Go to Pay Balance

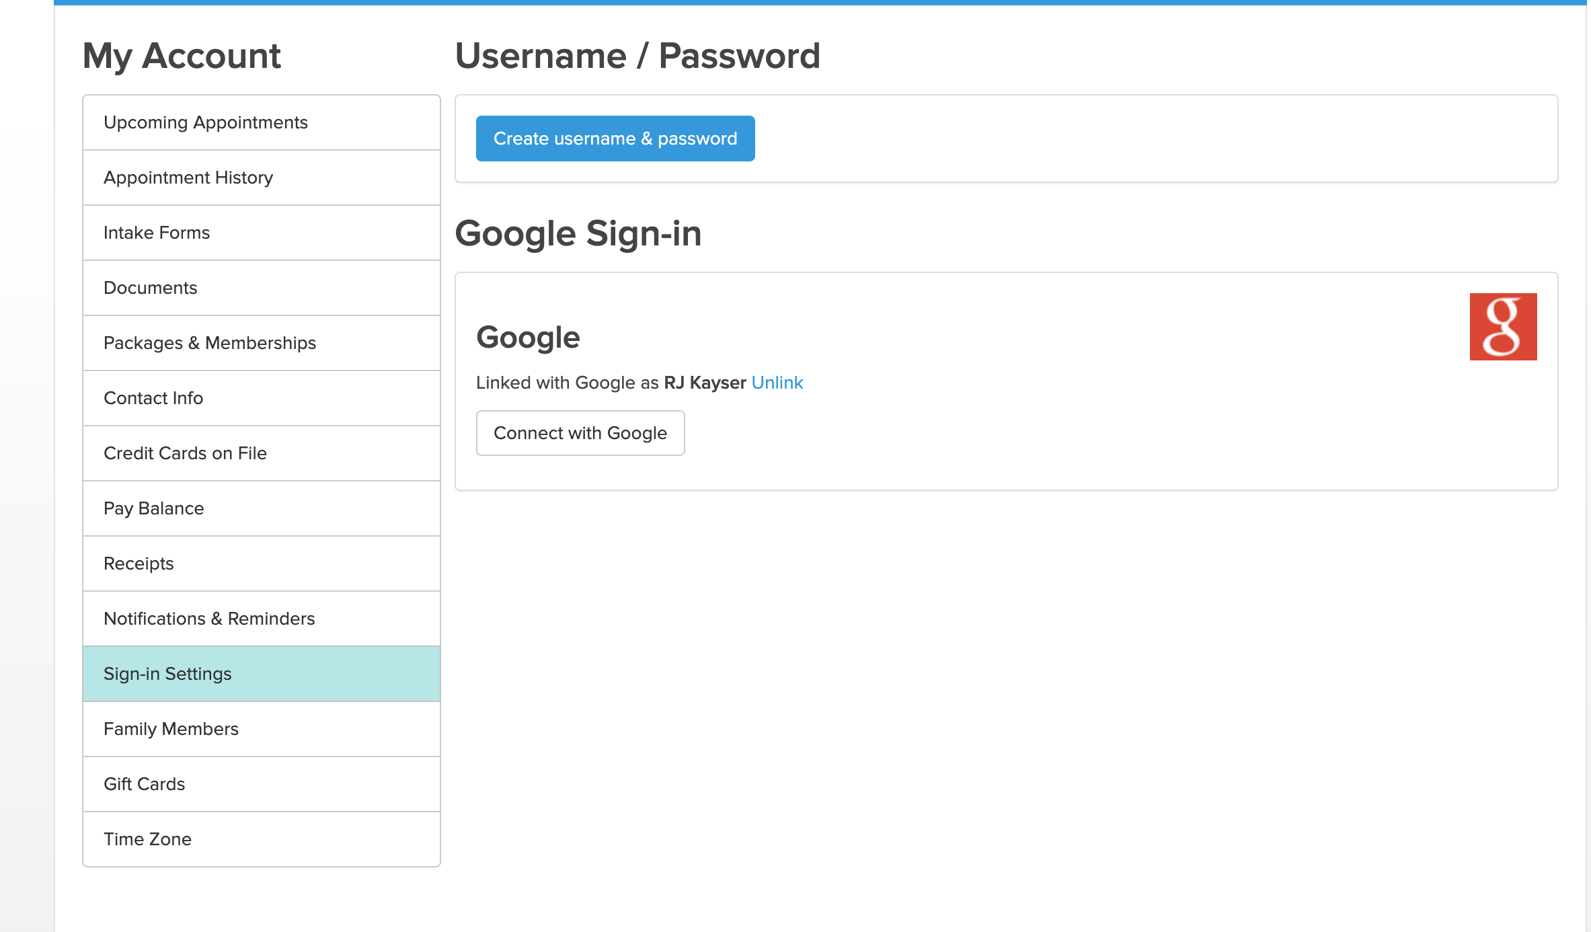[x=262, y=508]
